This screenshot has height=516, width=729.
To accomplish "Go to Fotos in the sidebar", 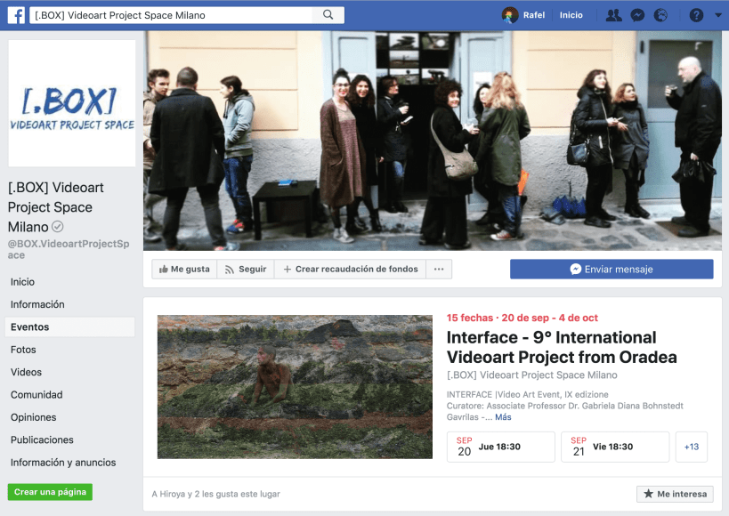I will [23, 350].
